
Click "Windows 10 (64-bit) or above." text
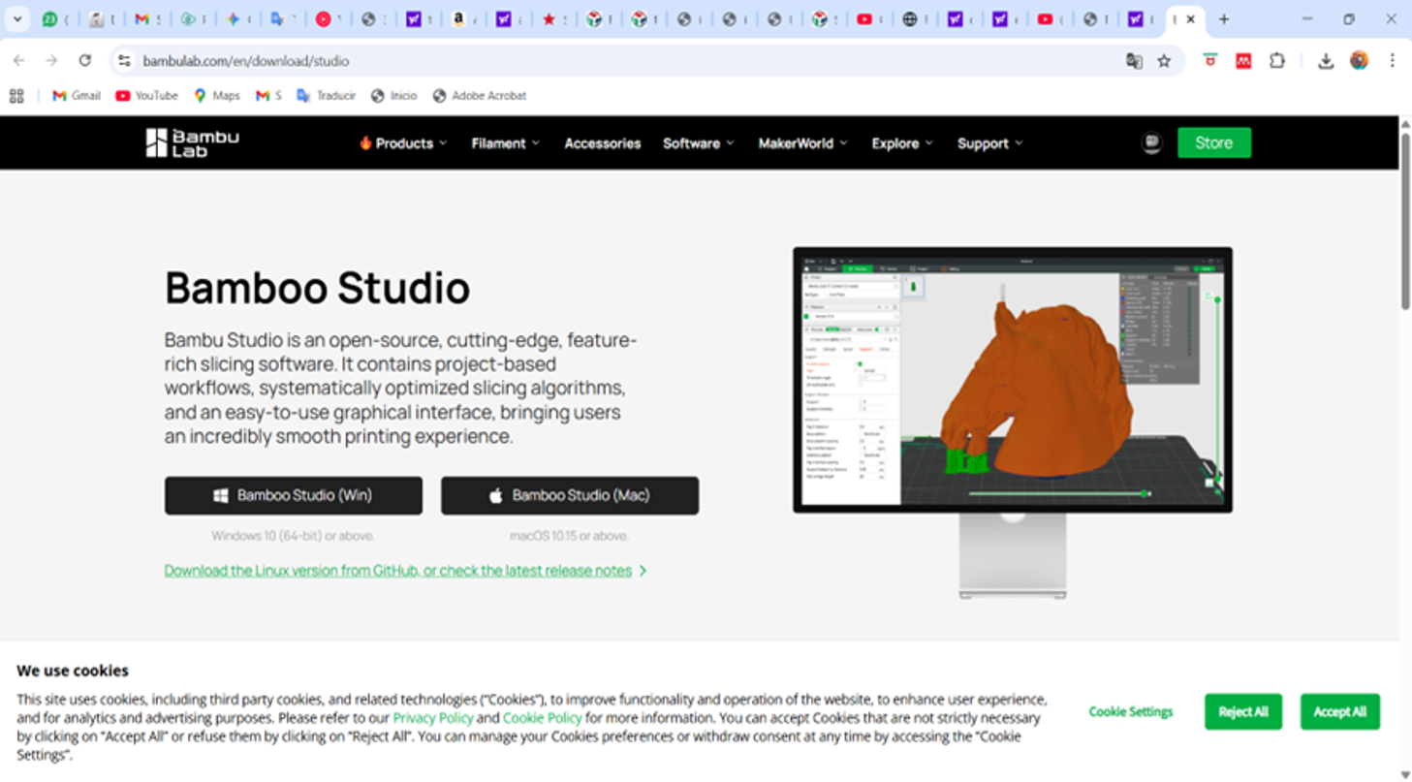coord(294,536)
